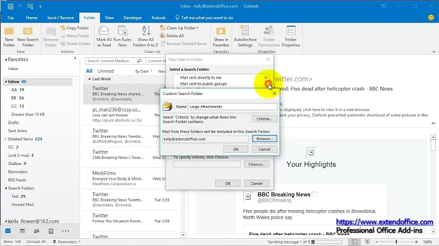Click Choose... in New Search Folder

tap(257, 164)
